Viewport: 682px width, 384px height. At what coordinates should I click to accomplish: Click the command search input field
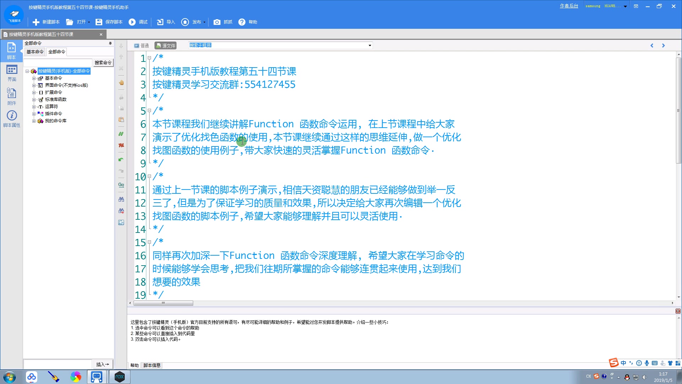tap(58, 63)
